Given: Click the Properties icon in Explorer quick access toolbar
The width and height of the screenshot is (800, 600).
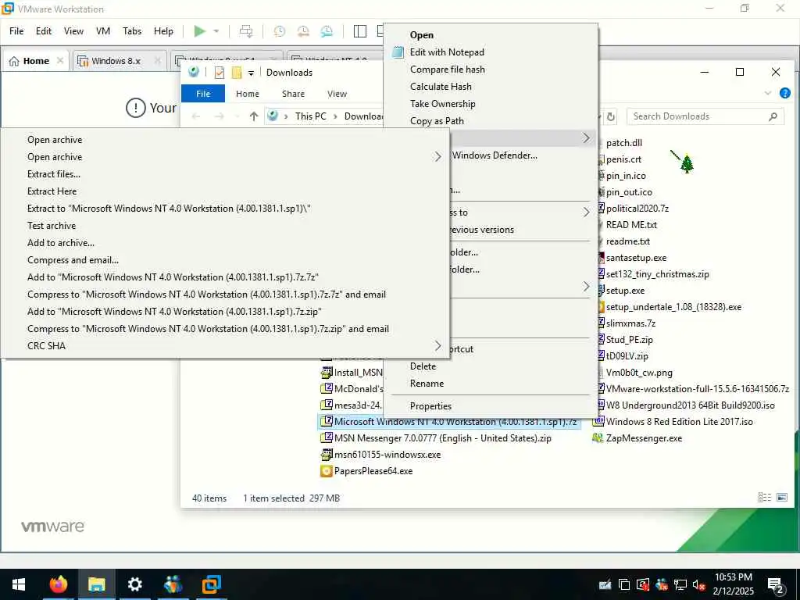Looking at the screenshot, I should pyautogui.click(x=220, y=73).
